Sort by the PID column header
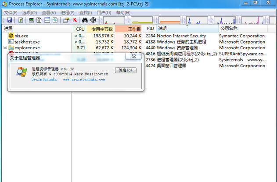277x182 pixels. (149, 29)
